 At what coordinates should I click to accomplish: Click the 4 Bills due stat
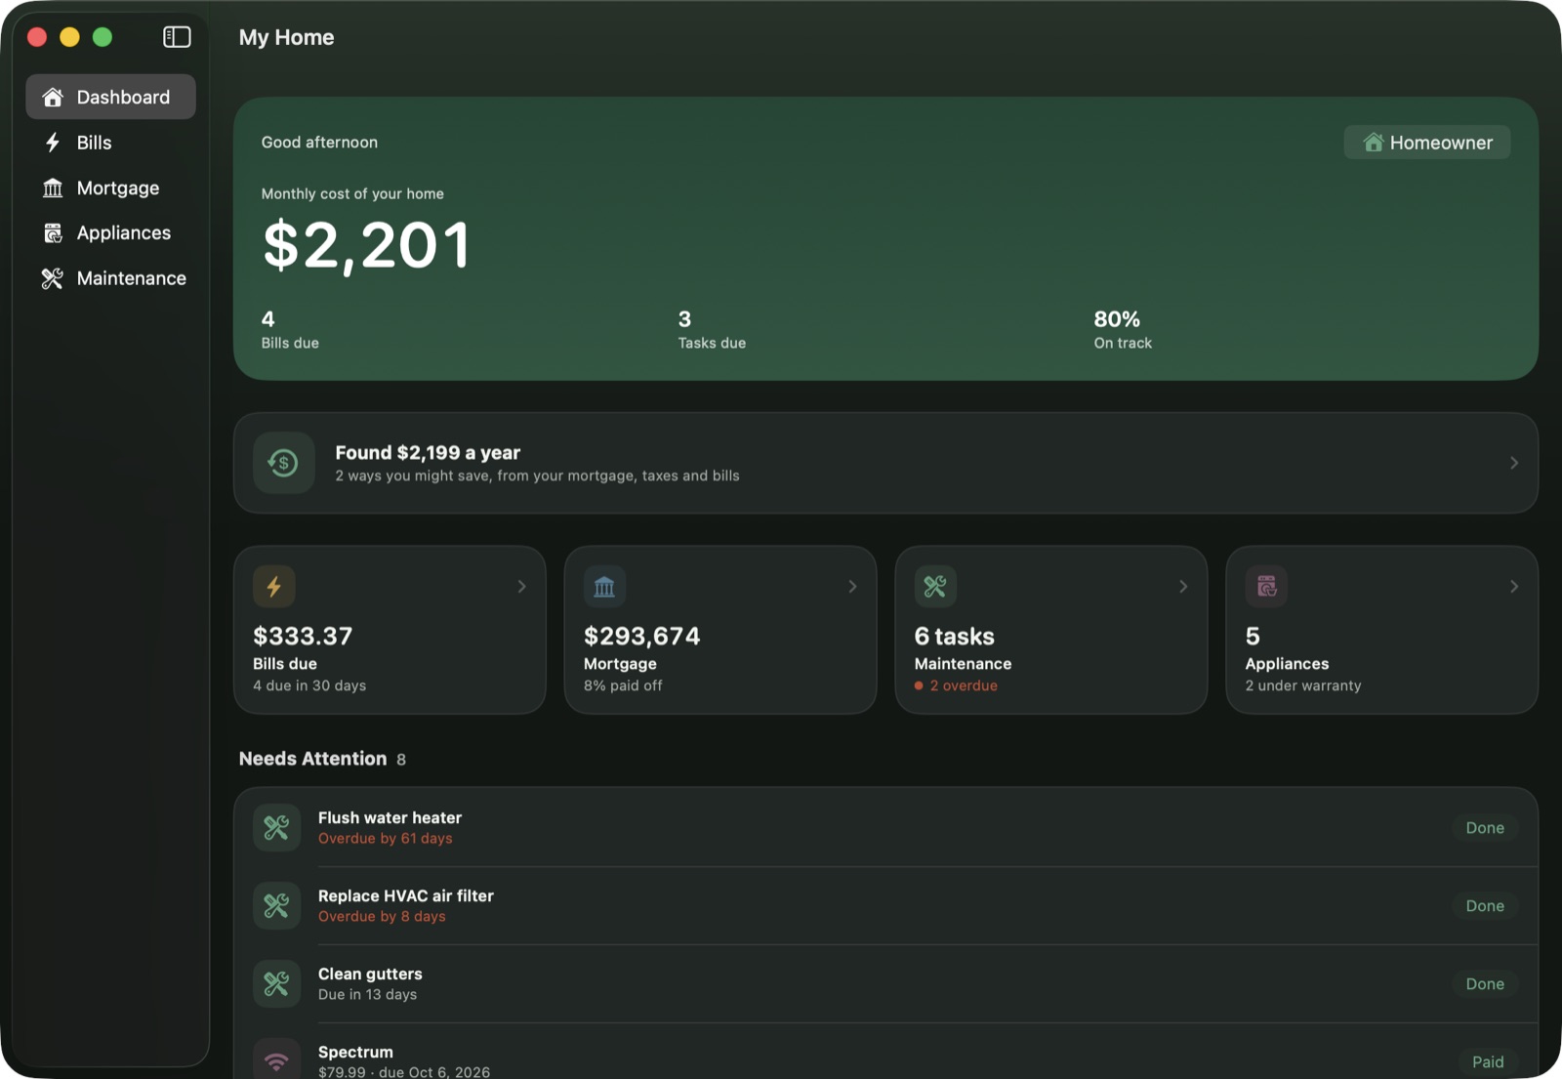(290, 330)
